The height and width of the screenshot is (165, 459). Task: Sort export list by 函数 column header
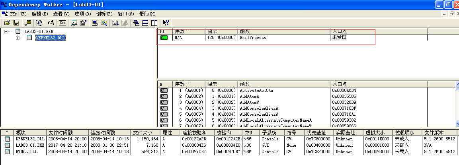245,84
